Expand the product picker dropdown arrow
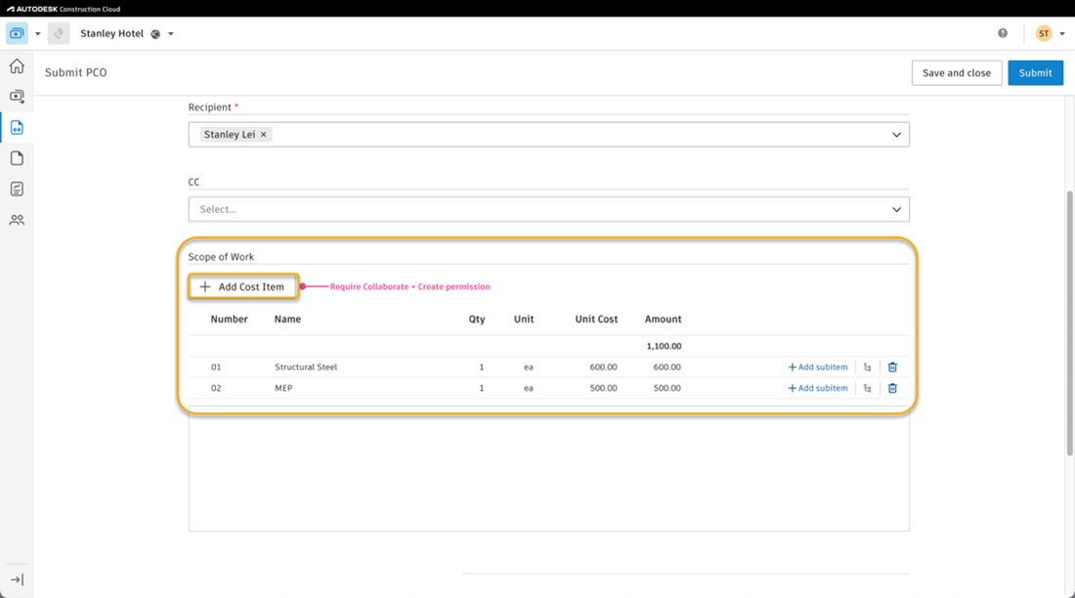Image resolution: width=1075 pixels, height=598 pixels. click(x=38, y=33)
